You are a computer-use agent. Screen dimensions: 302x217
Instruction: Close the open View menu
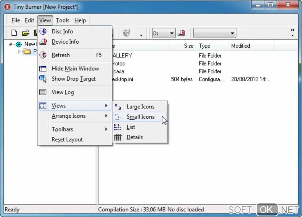pyautogui.click(x=45, y=20)
